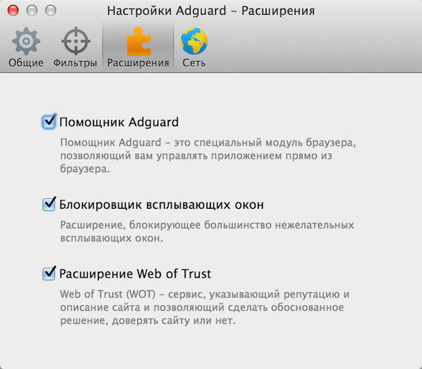The width and height of the screenshot is (422, 369).
Task: Select the Расширения puzzle piece tab
Action: pos(138,48)
